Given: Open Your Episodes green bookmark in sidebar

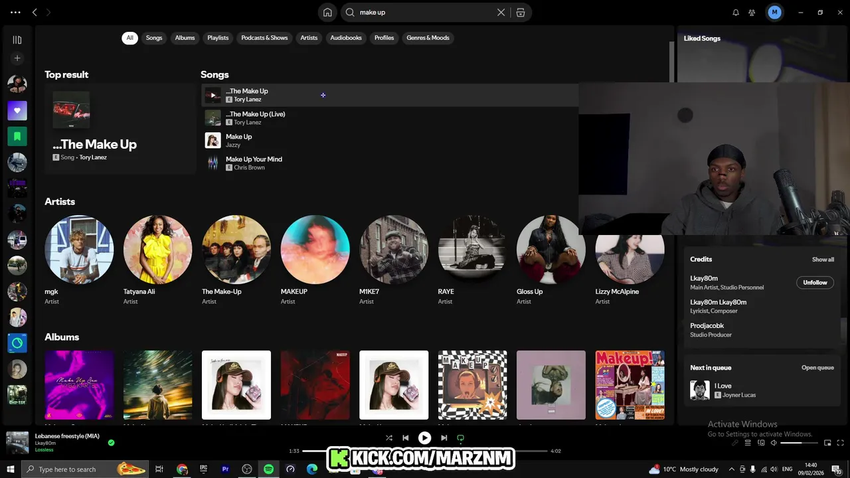Looking at the screenshot, I should [x=17, y=136].
